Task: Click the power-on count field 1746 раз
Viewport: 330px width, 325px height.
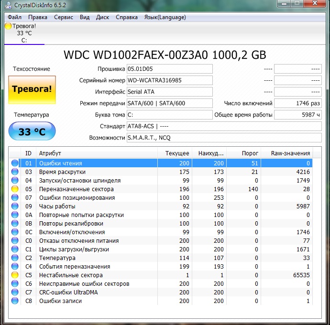Action: (x=298, y=103)
